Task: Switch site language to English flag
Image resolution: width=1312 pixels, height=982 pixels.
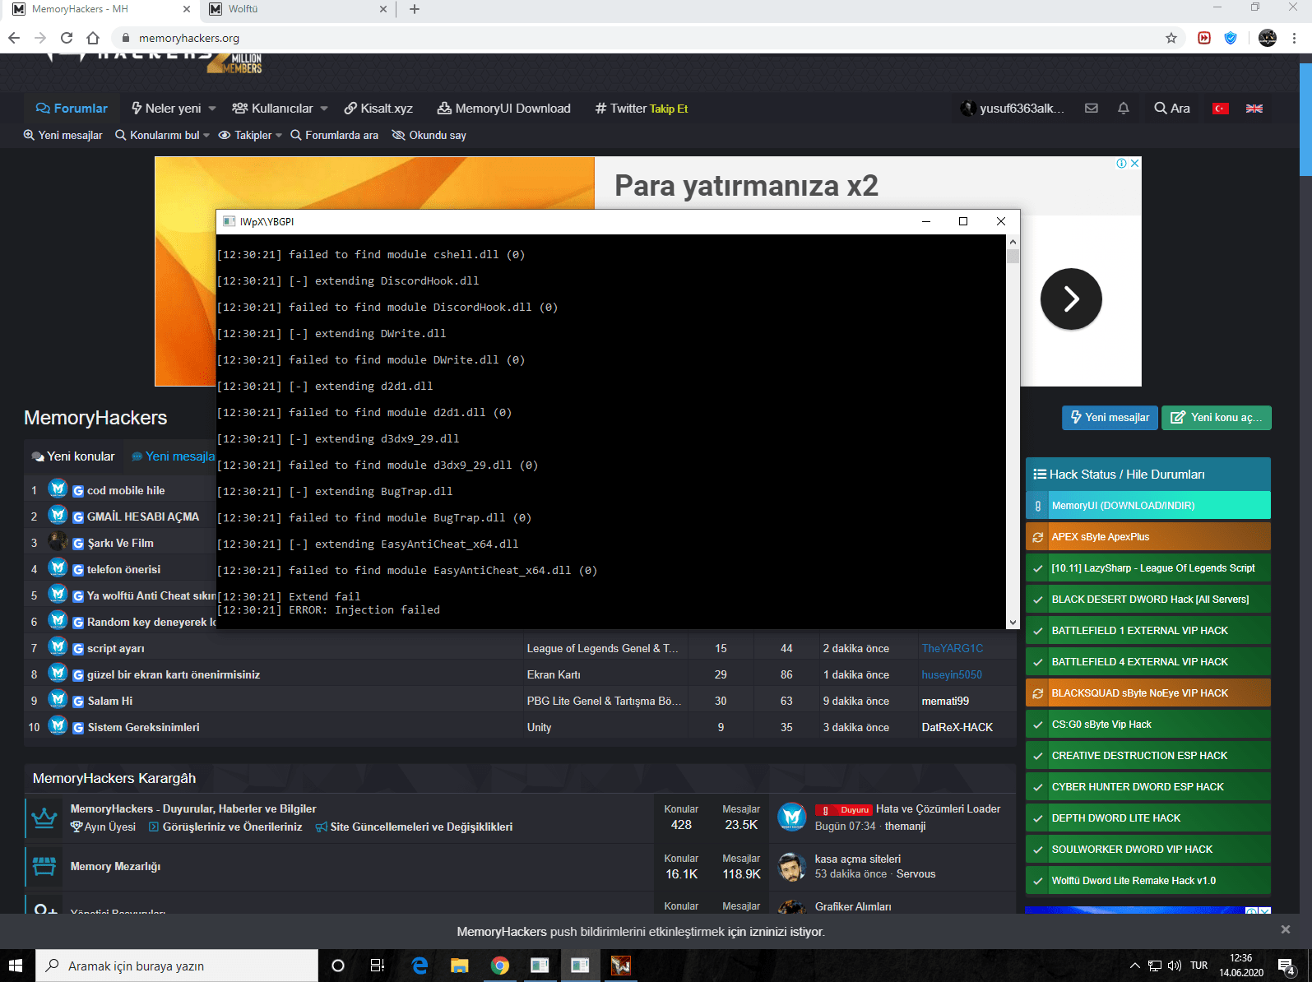Action: 1254,109
